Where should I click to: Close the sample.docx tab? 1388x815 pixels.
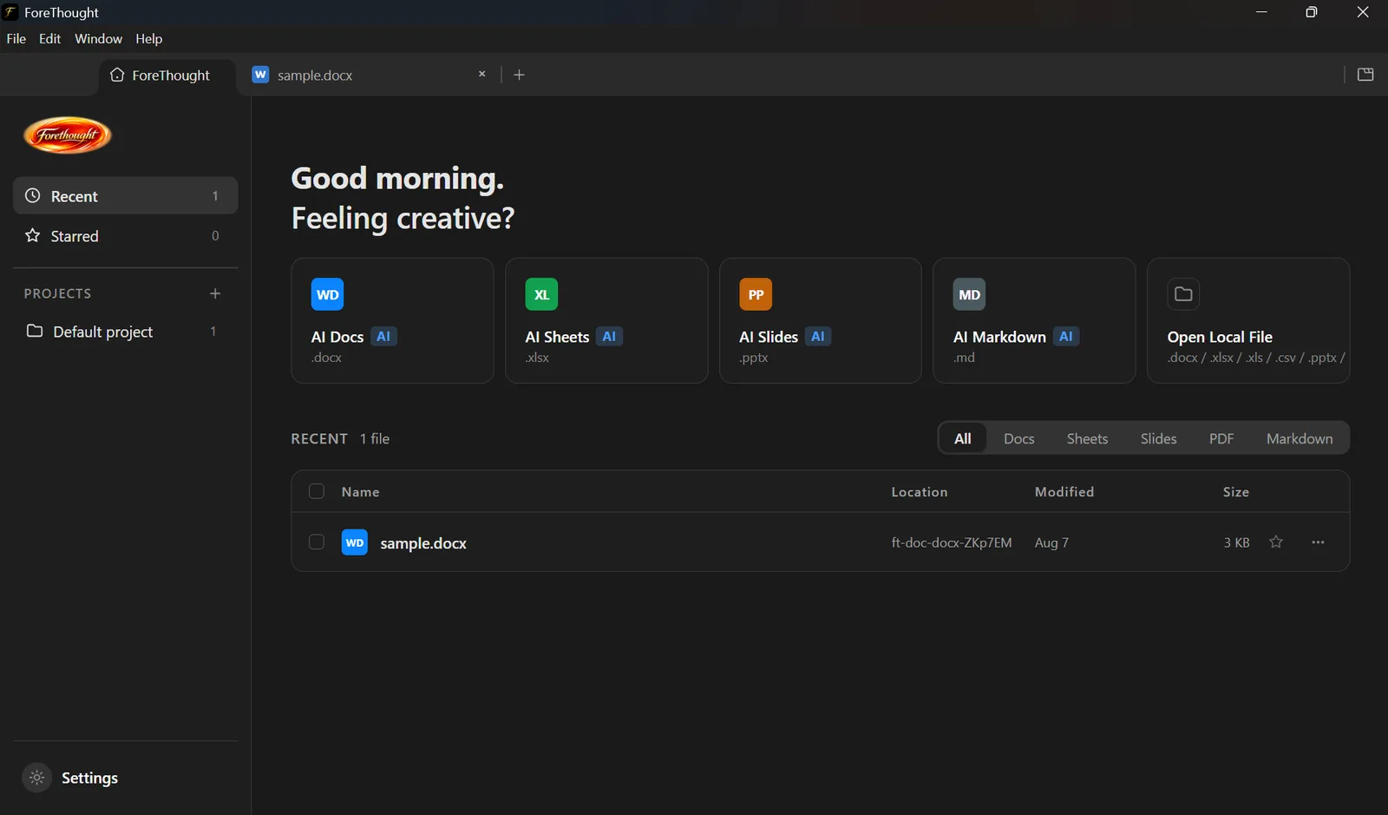(x=481, y=74)
